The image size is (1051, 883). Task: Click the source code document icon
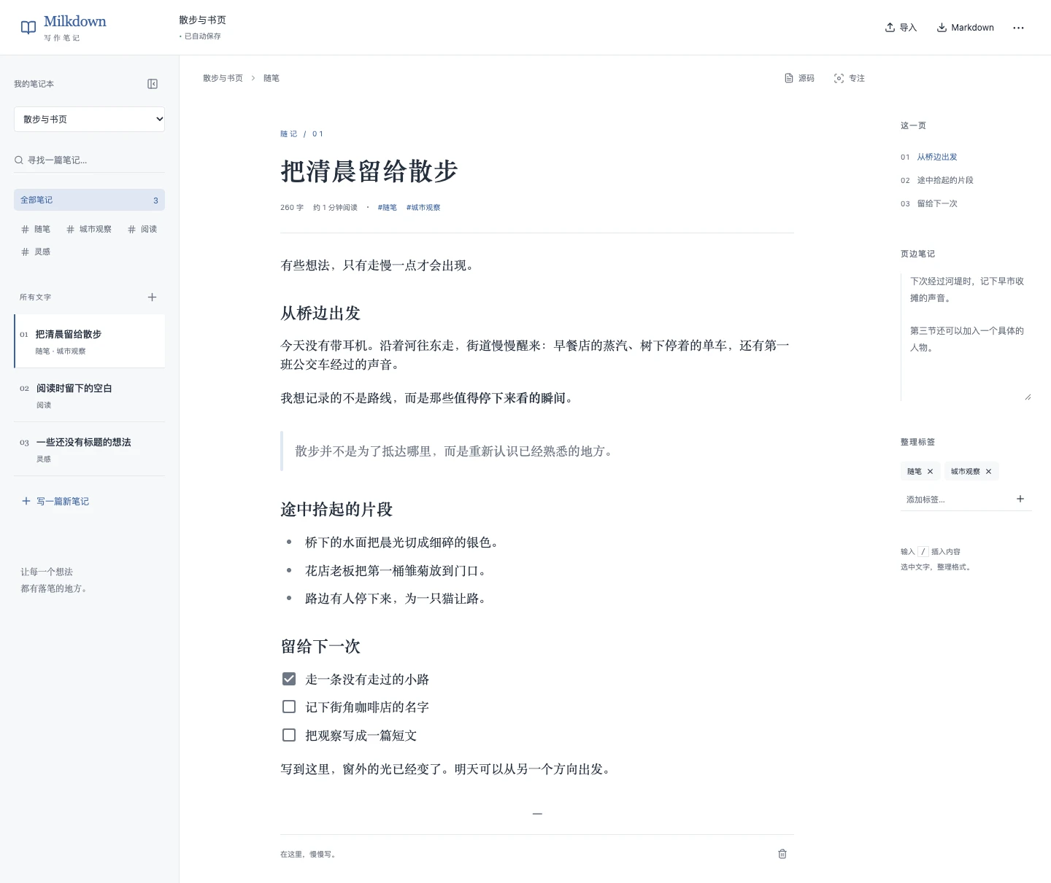tap(789, 78)
